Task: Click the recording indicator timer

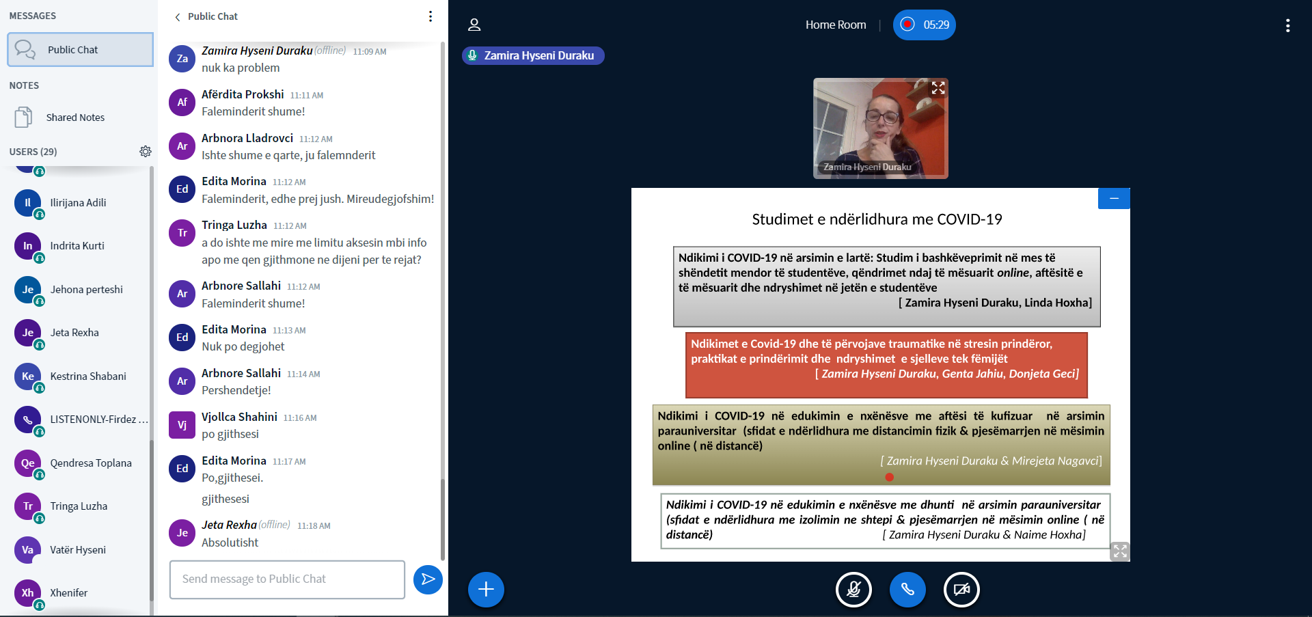Action: click(x=924, y=25)
